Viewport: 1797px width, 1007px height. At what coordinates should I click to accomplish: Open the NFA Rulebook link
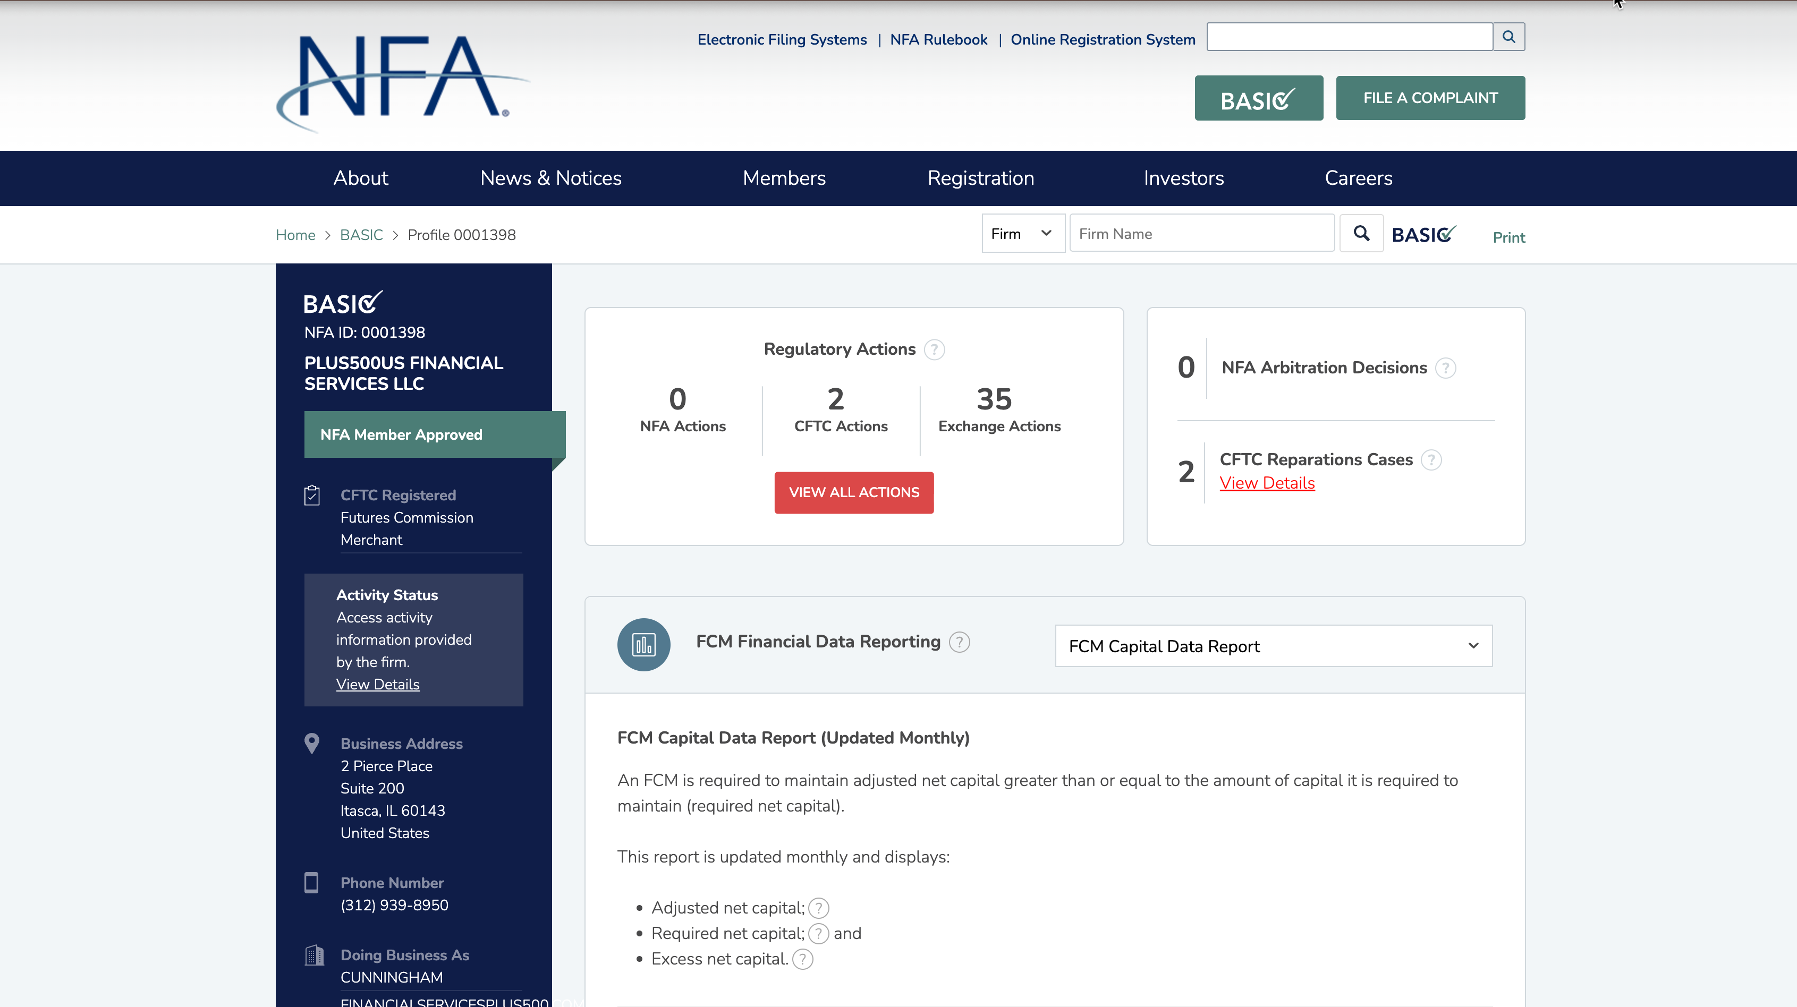pyautogui.click(x=938, y=40)
